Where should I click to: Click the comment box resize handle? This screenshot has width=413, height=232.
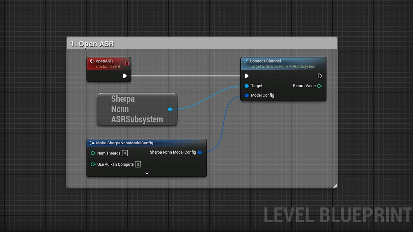pos(335,186)
